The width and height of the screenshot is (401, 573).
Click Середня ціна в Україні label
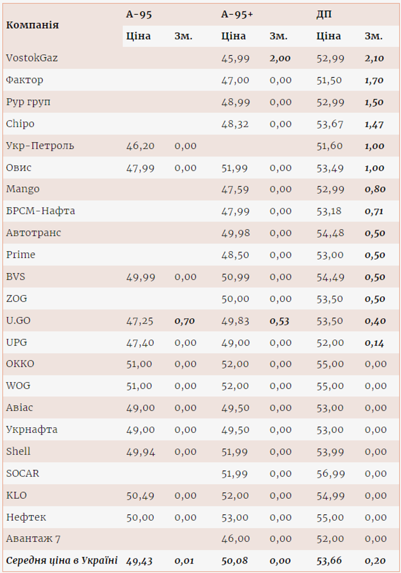[62, 560]
